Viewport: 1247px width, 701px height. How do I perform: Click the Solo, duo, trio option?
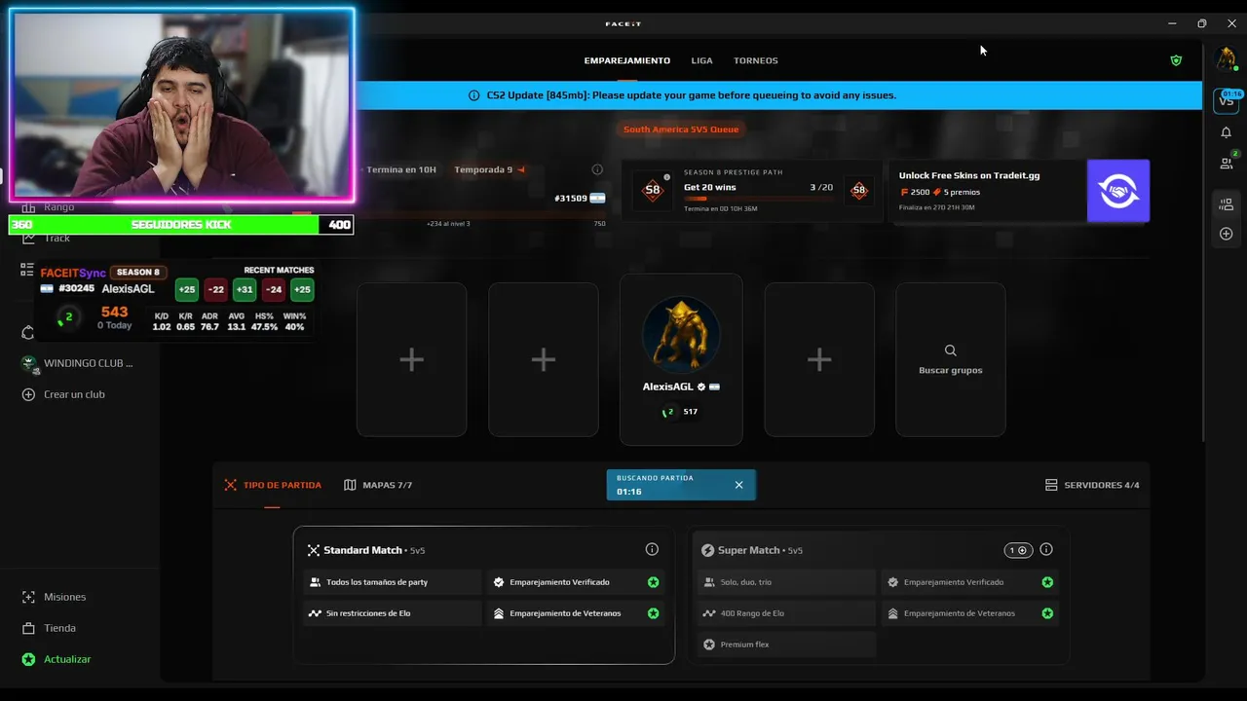tap(786, 582)
